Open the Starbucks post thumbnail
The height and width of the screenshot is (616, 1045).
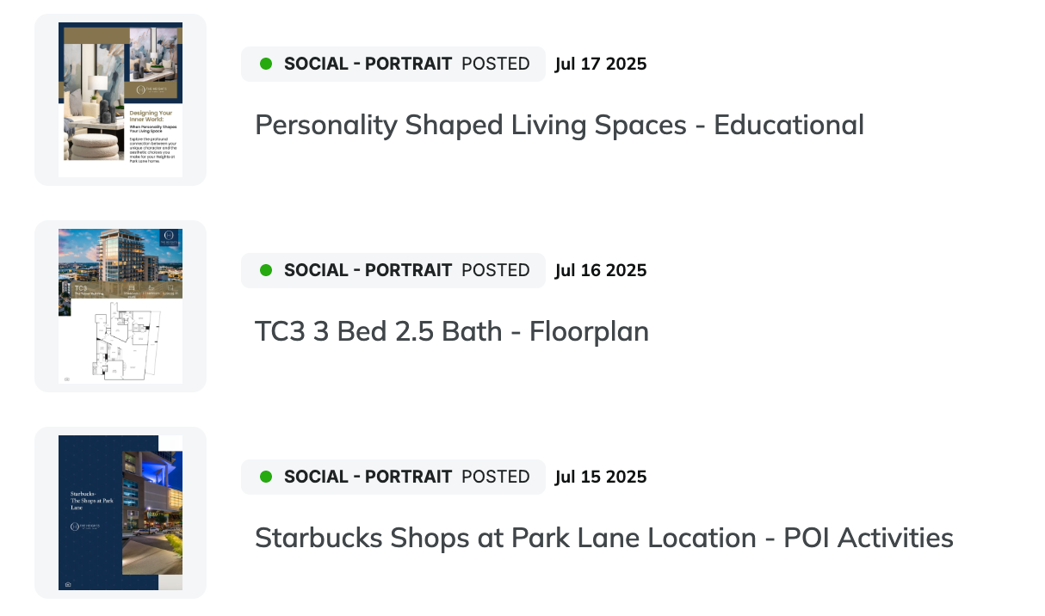tap(121, 513)
